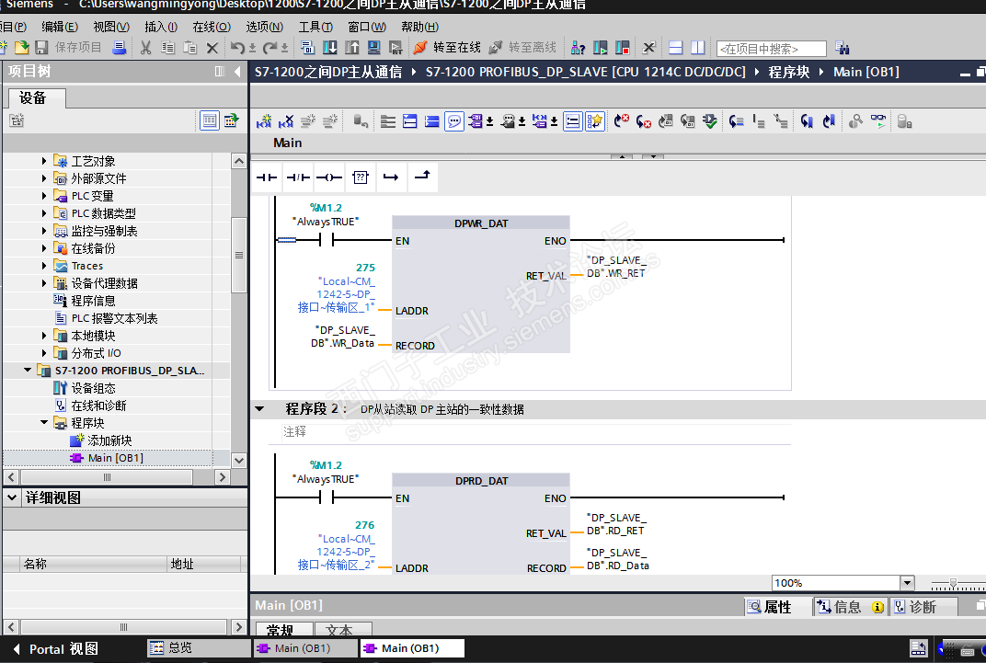Expand the 监控与强制表 tree node

[x=44, y=231]
